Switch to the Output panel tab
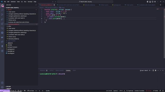Screen dimensions: 165x92 (51, 71)
